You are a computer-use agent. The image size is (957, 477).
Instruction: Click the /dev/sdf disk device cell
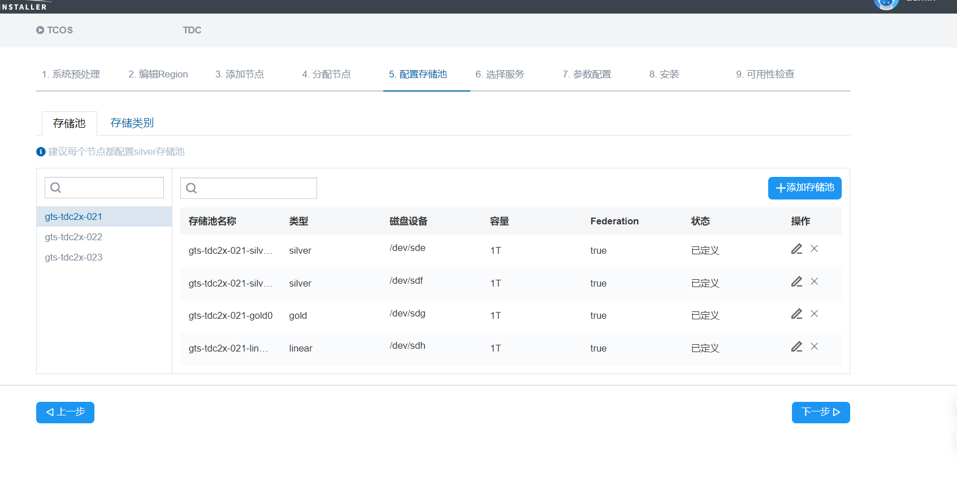[406, 280]
